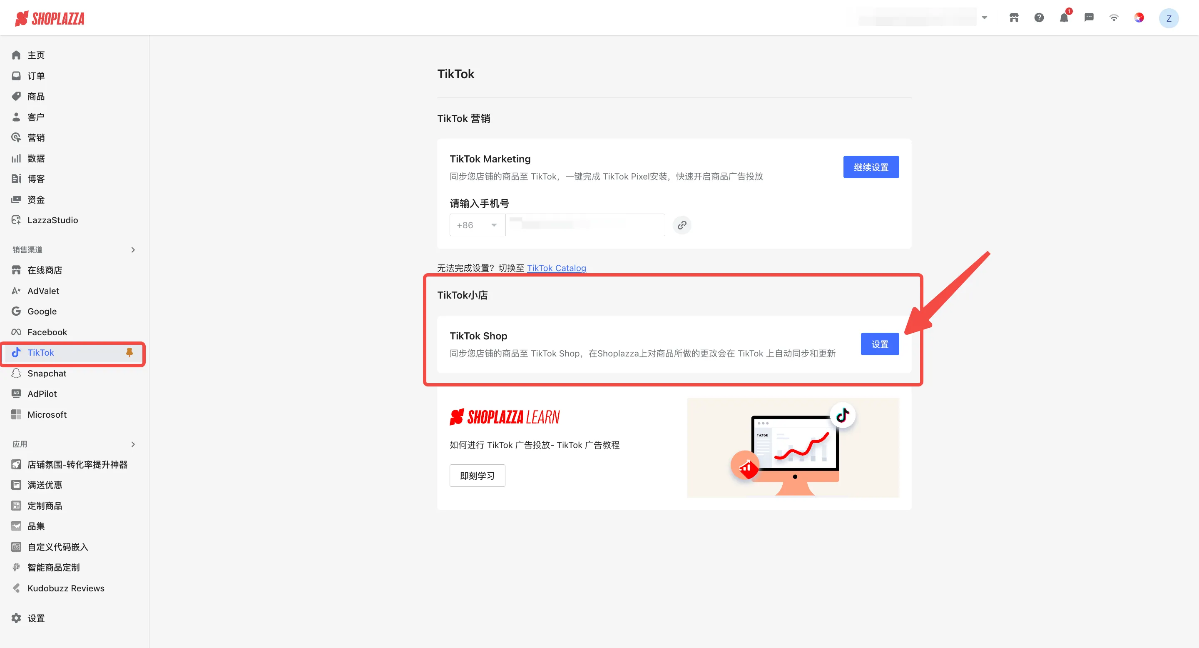Unpin TikTok using the pin icon

pos(129,352)
